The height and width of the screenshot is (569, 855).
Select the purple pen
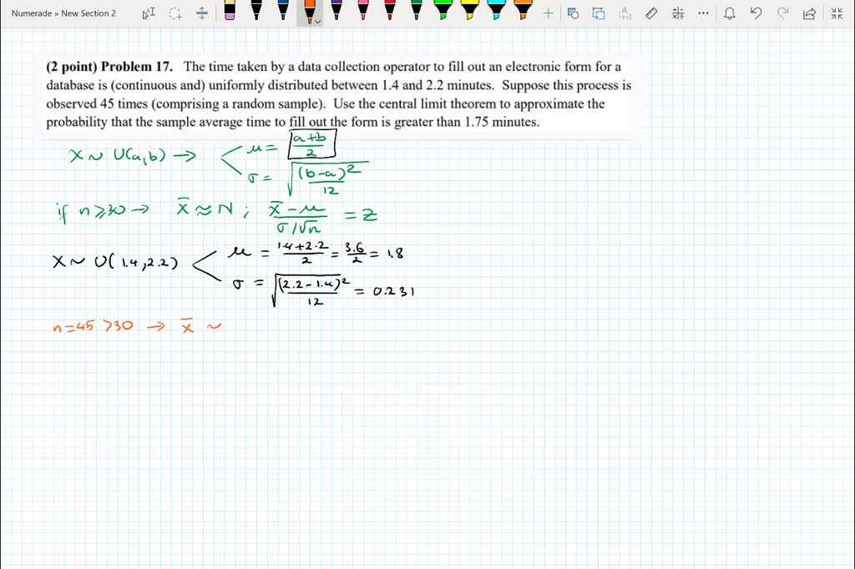point(337,13)
